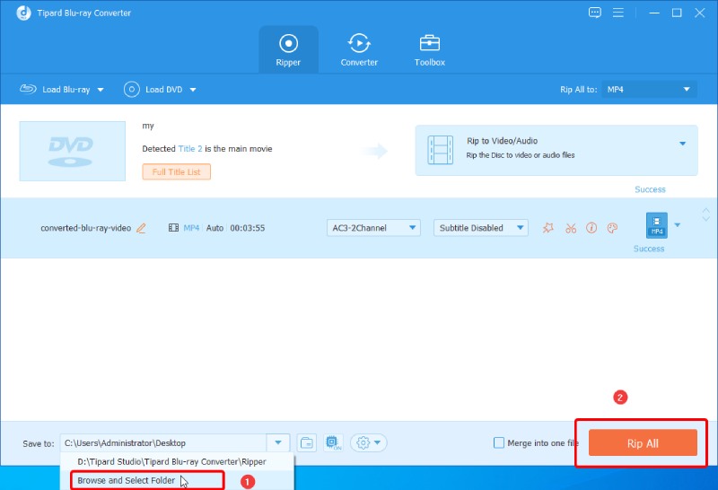Switch to the Ripper tab
The width and height of the screenshot is (718, 490).
pyautogui.click(x=288, y=50)
